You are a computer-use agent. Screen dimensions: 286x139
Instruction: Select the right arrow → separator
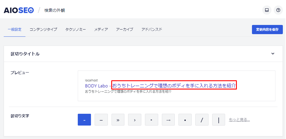pos(168,120)
